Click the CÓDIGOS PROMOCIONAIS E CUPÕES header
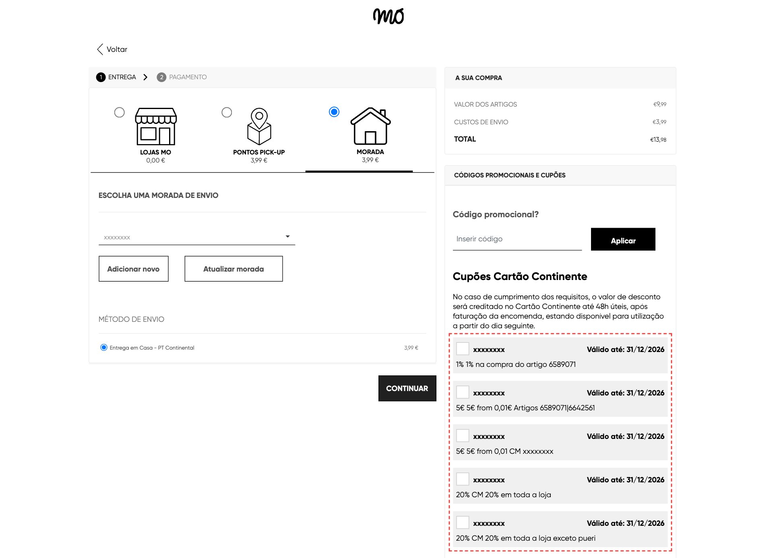 click(510, 175)
